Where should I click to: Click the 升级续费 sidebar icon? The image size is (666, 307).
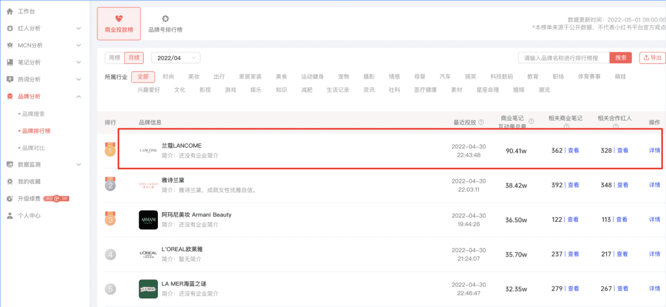tap(10, 199)
